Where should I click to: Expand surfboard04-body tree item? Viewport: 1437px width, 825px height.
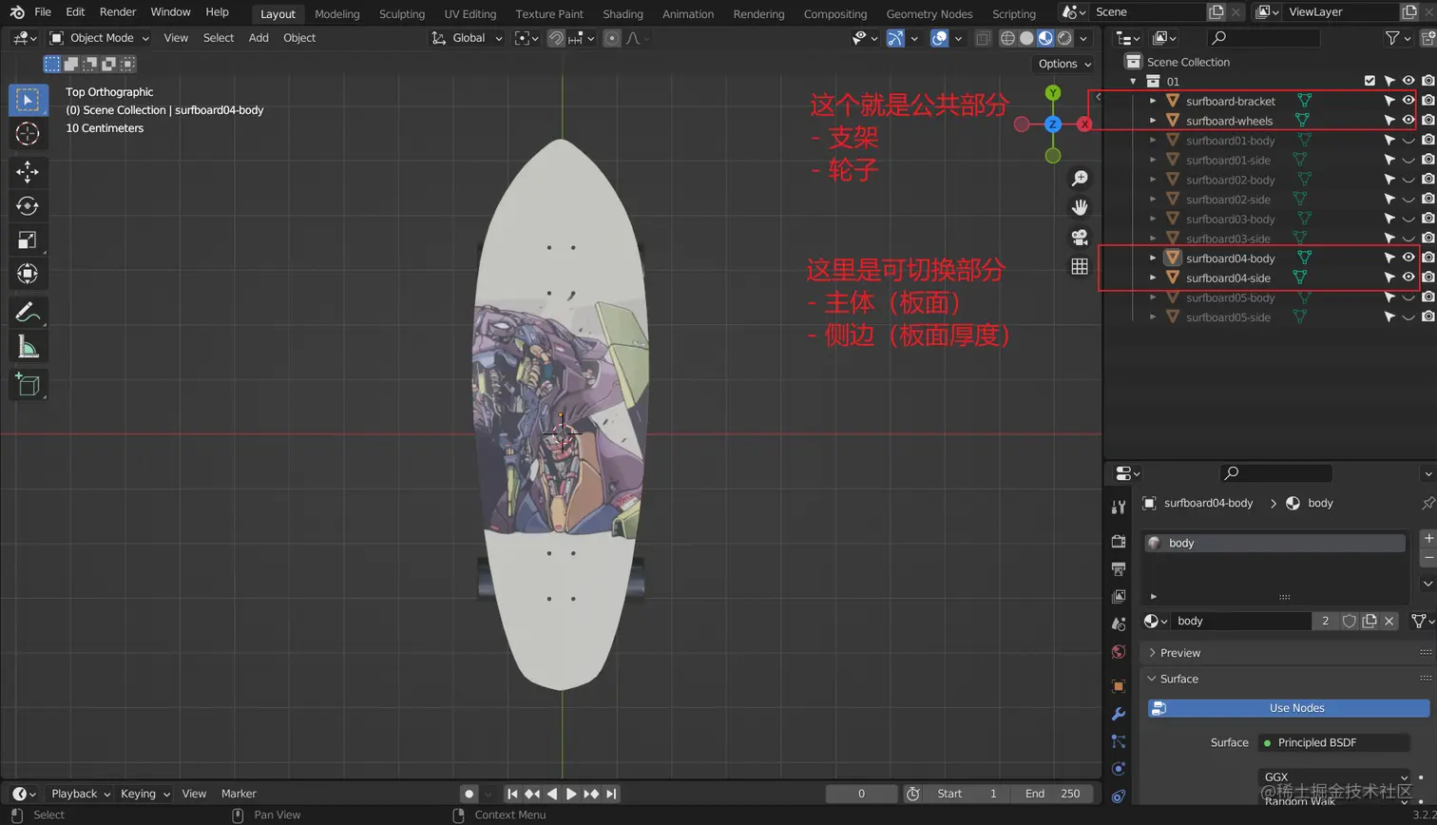click(1153, 258)
